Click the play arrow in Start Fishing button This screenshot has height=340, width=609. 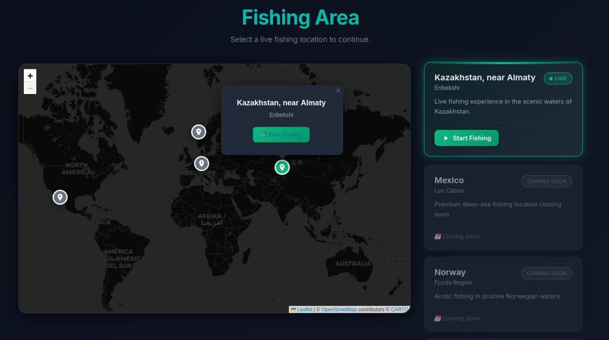[x=445, y=138]
